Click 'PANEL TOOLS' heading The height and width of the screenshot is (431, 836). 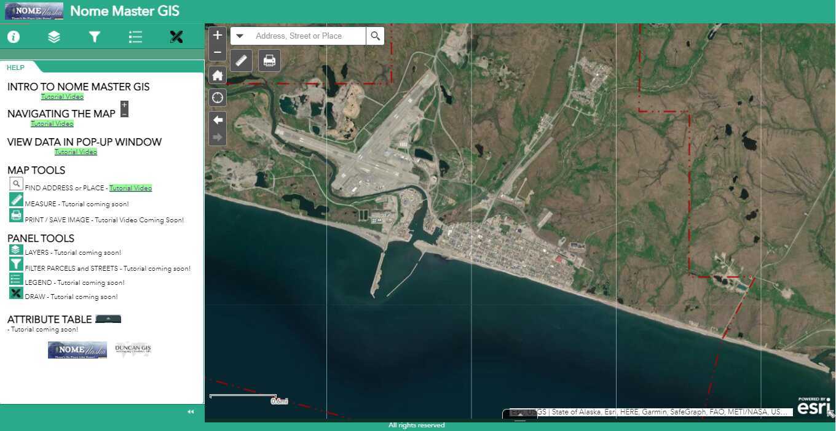41,238
